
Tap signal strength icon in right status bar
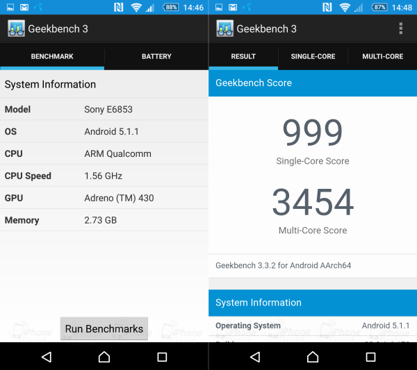click(x=359, y=8)
